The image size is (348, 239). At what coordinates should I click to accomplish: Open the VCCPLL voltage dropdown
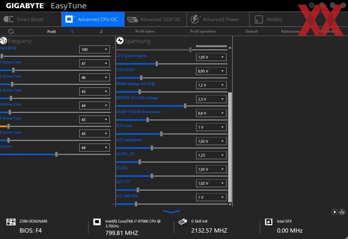(x=211, y=169)
